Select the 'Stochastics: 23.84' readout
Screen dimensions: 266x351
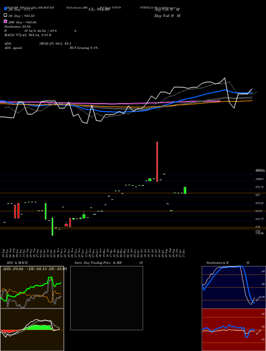(x=18, y=27)
